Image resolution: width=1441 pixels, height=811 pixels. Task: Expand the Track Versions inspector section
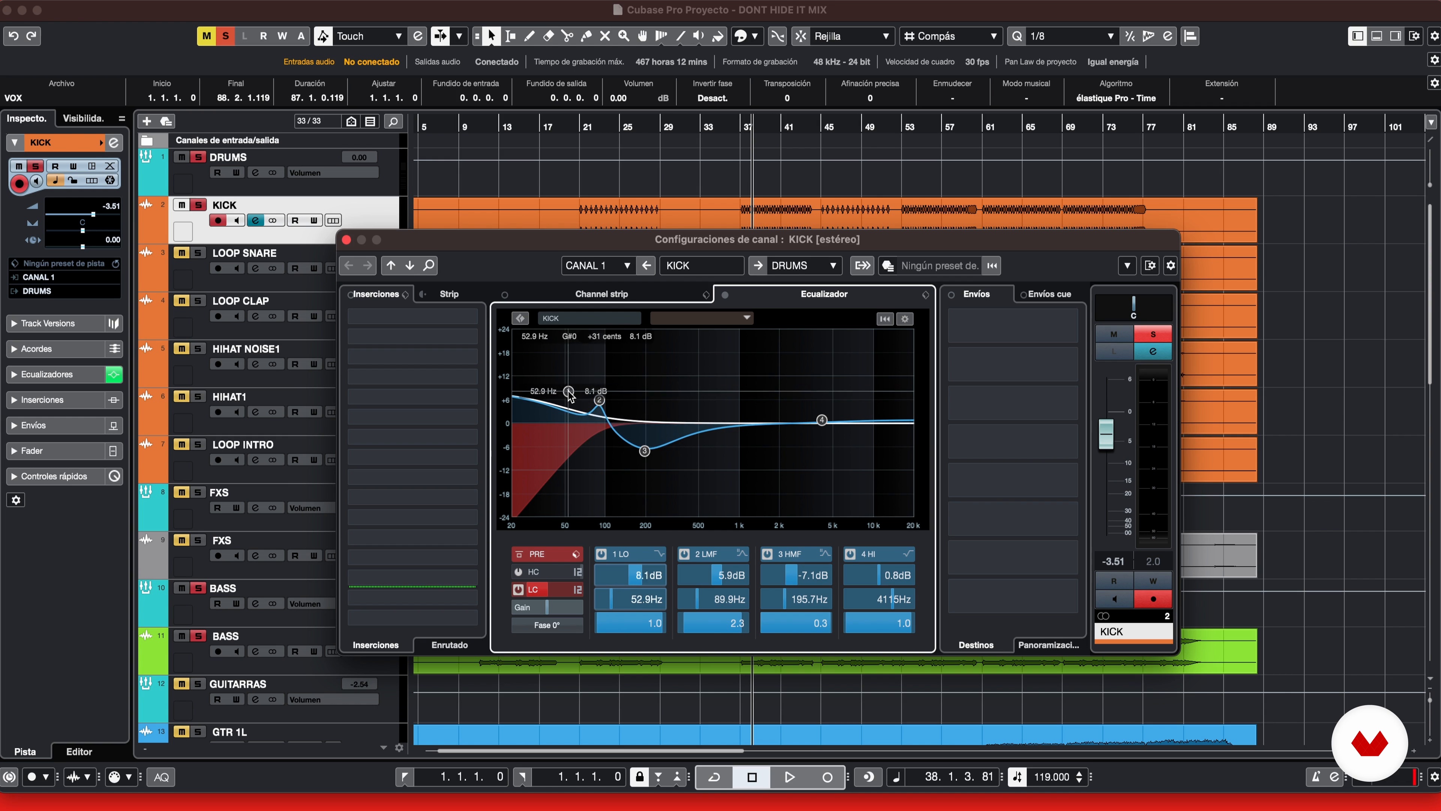[56, 324]
